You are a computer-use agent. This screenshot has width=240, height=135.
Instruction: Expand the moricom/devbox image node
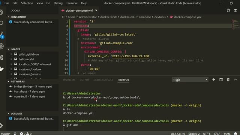(11, 69)
